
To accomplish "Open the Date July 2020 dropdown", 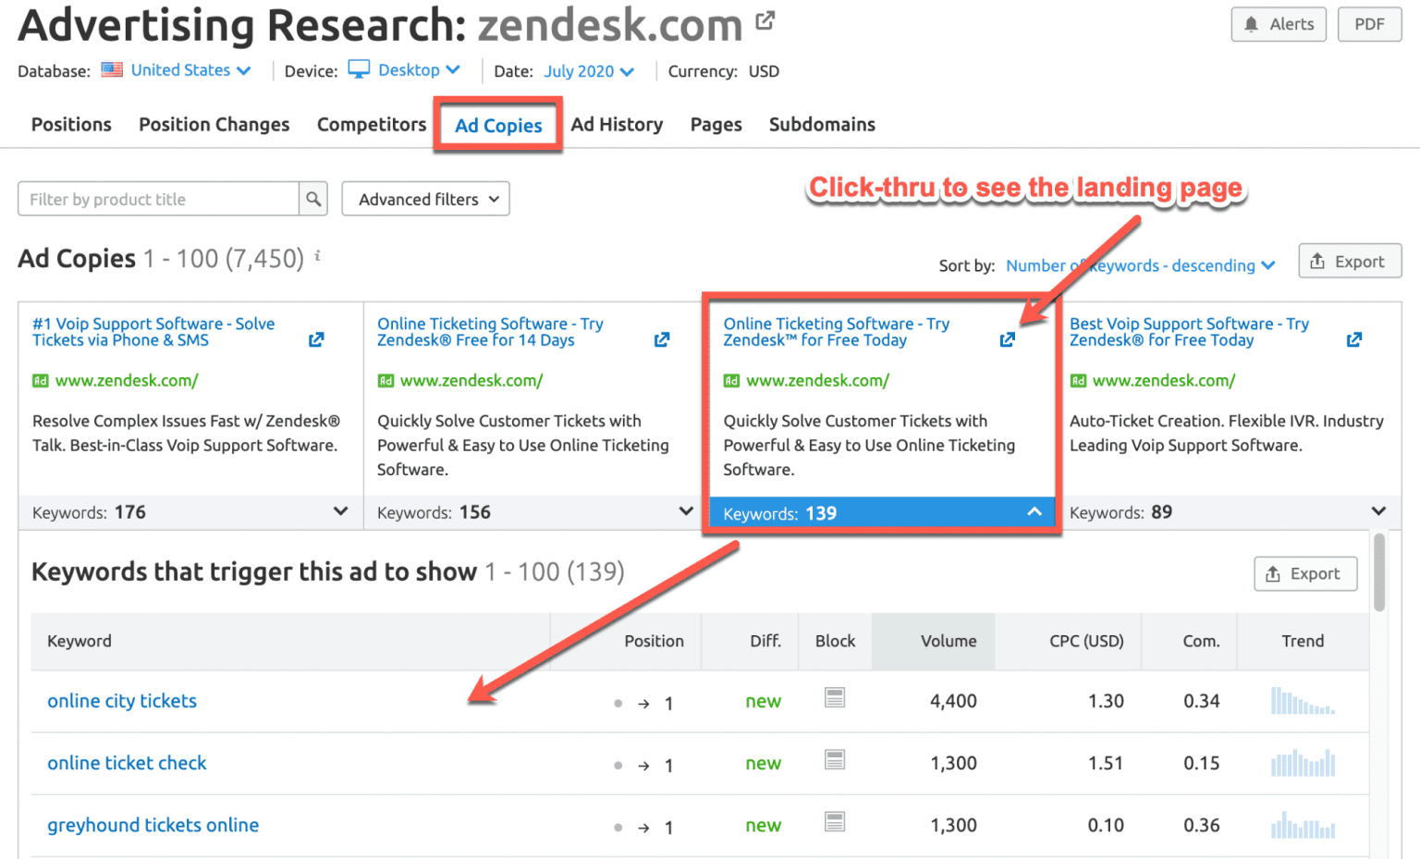I will pos(588,70).
